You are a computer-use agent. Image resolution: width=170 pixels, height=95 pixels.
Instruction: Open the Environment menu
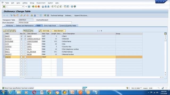(x=41, y=3)
